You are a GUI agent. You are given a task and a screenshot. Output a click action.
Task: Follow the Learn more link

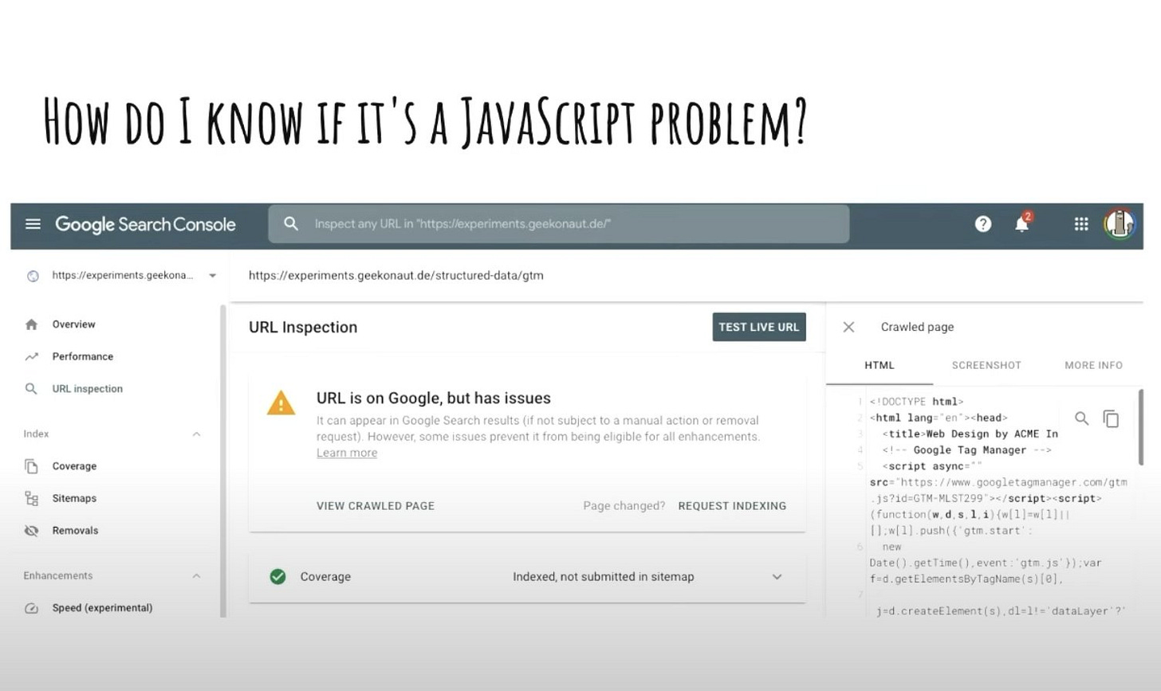click(347, 453)
